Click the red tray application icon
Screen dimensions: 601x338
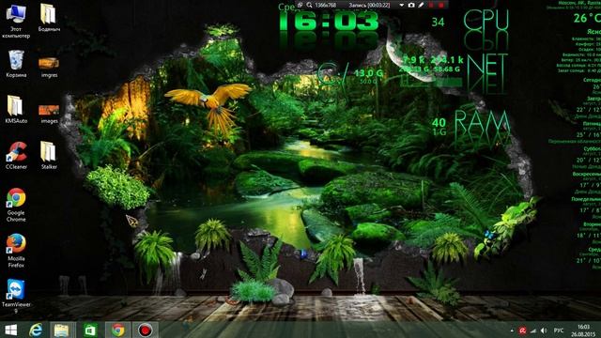point(522,330)
